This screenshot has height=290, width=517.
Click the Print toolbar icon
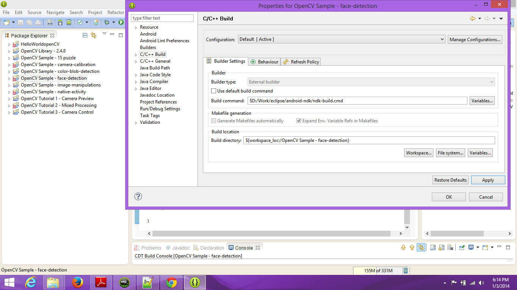tap(38, 23)
